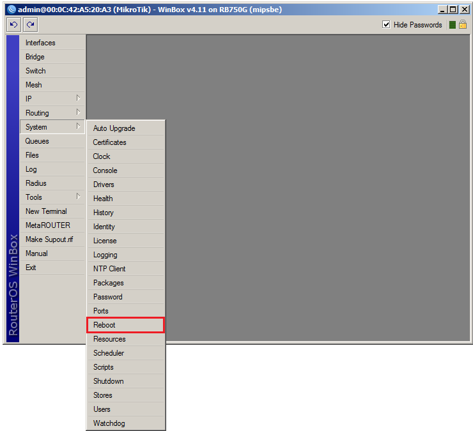
Task: Toggle the Hide Passwords checkbox
Action: click(x=386, y=25)
